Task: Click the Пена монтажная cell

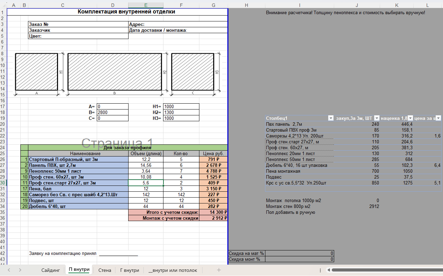Action: (299, 171)
